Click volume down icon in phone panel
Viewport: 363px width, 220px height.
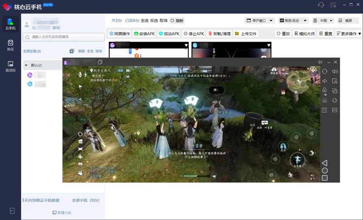(x=324, y=81)
